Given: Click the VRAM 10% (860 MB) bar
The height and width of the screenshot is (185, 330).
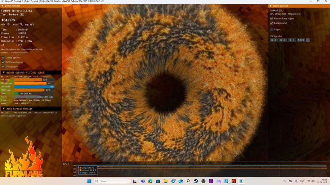Looking at the screenshot, I should [34, 93].
